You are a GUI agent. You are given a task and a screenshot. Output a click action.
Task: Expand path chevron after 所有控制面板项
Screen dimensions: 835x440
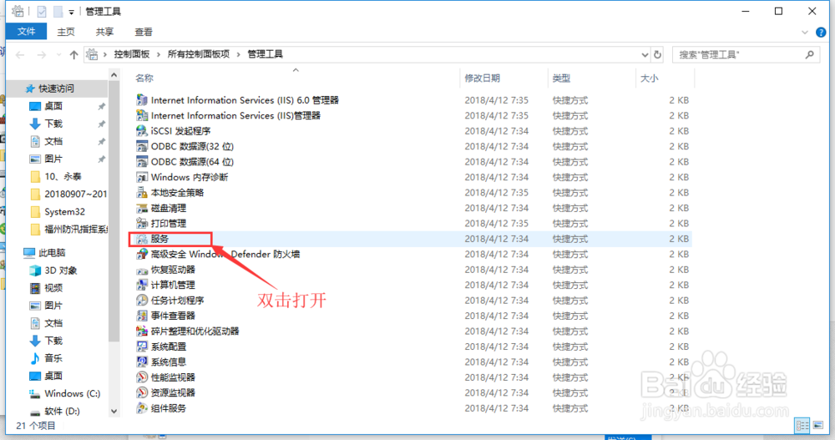[238, 54]
